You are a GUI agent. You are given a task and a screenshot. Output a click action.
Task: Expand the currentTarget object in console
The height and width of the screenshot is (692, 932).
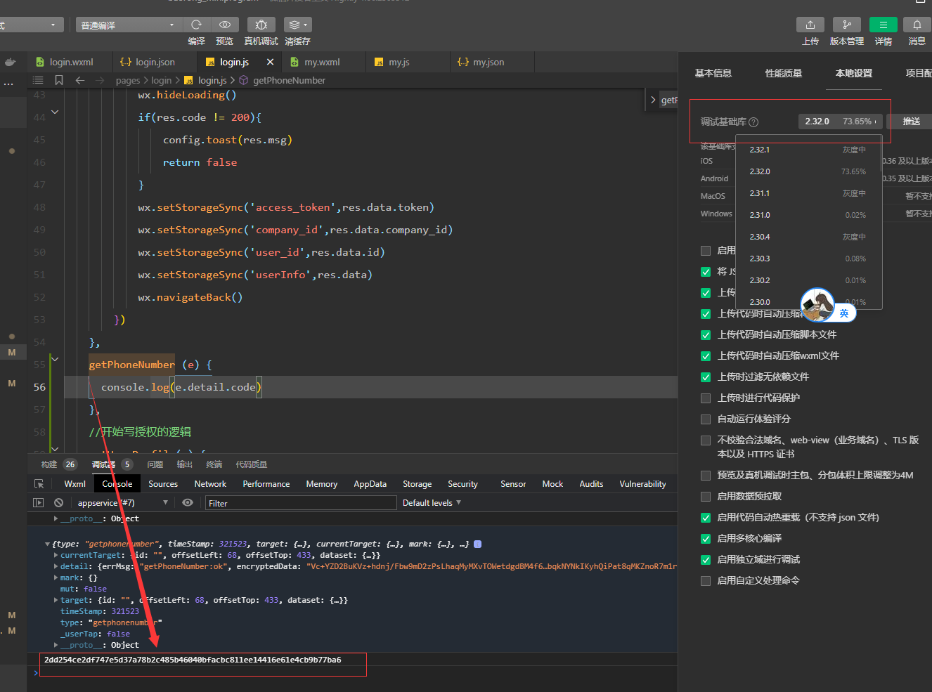click(56, 555)
